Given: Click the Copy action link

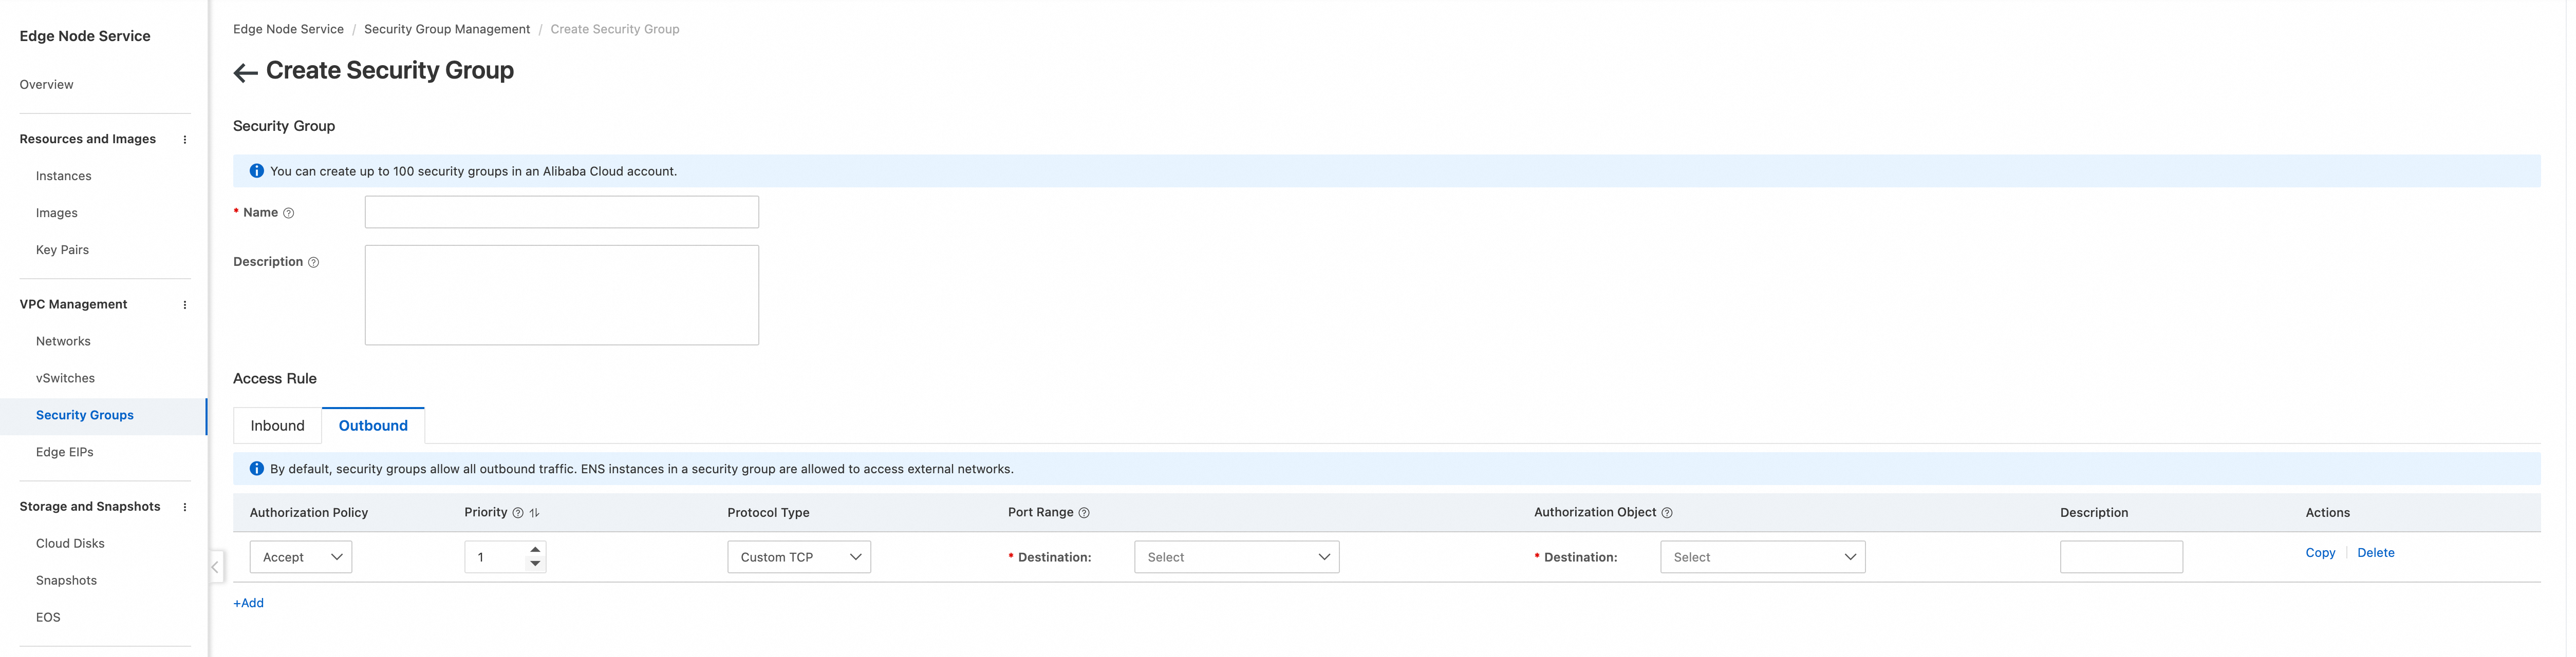Looking at the screenshot, I should tap(2320, 553).
